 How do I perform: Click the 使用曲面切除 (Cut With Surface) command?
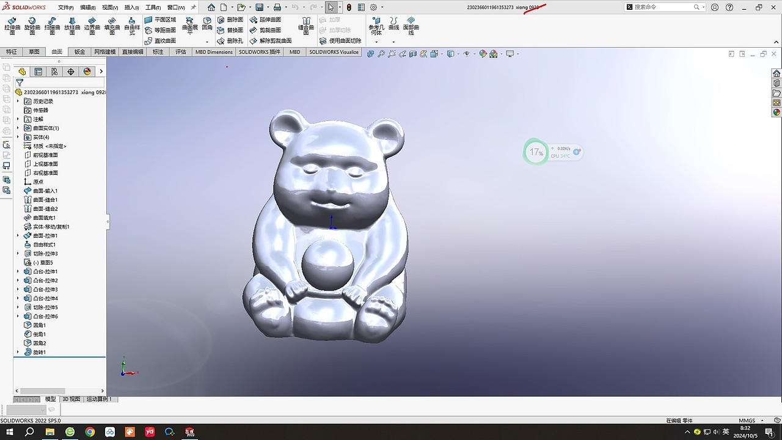(x=345, y=41)
